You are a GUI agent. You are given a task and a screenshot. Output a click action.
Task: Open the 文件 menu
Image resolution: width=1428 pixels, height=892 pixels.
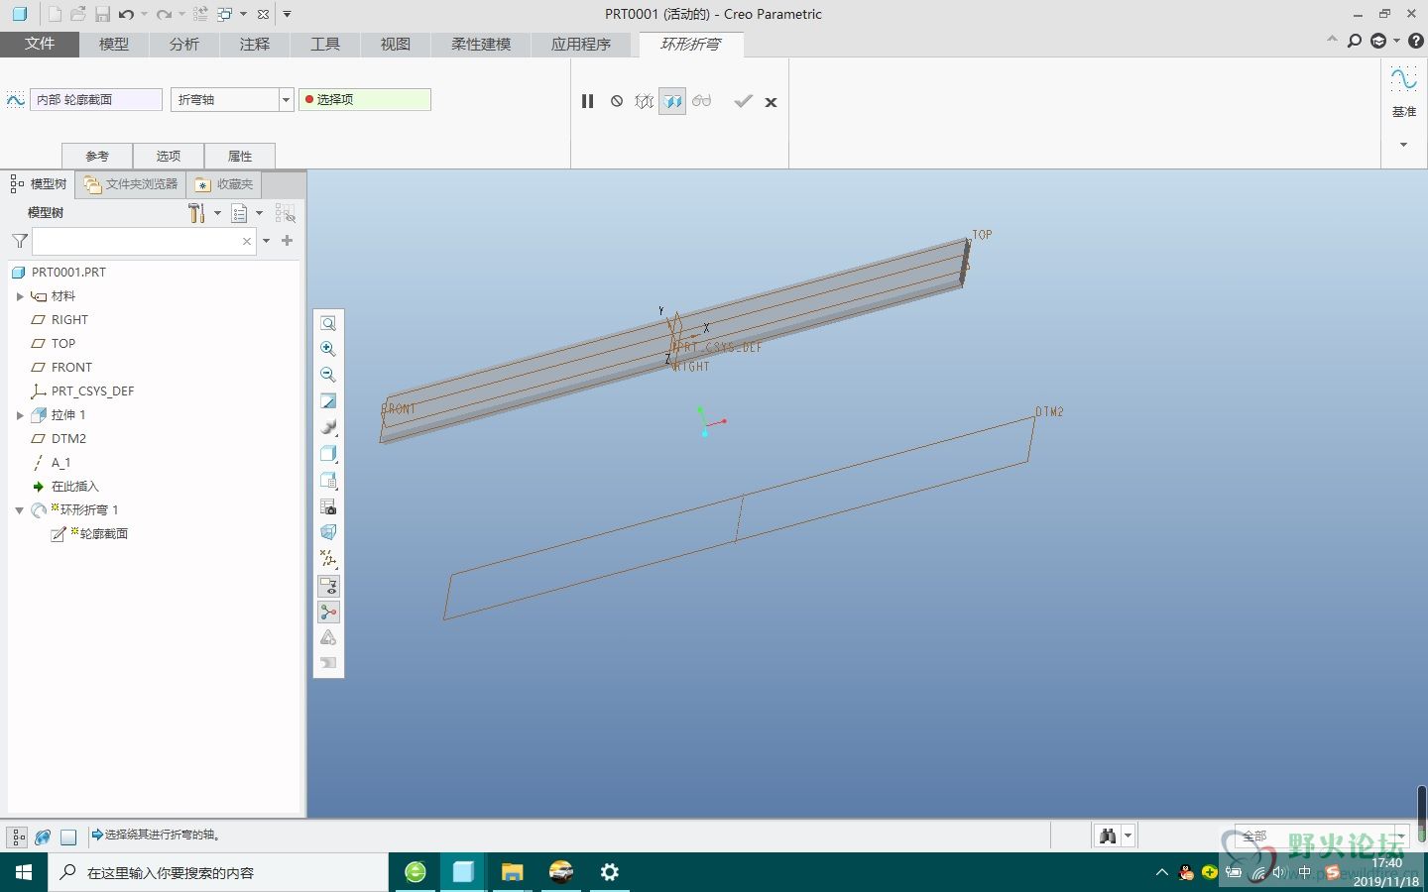coord(40,44)
